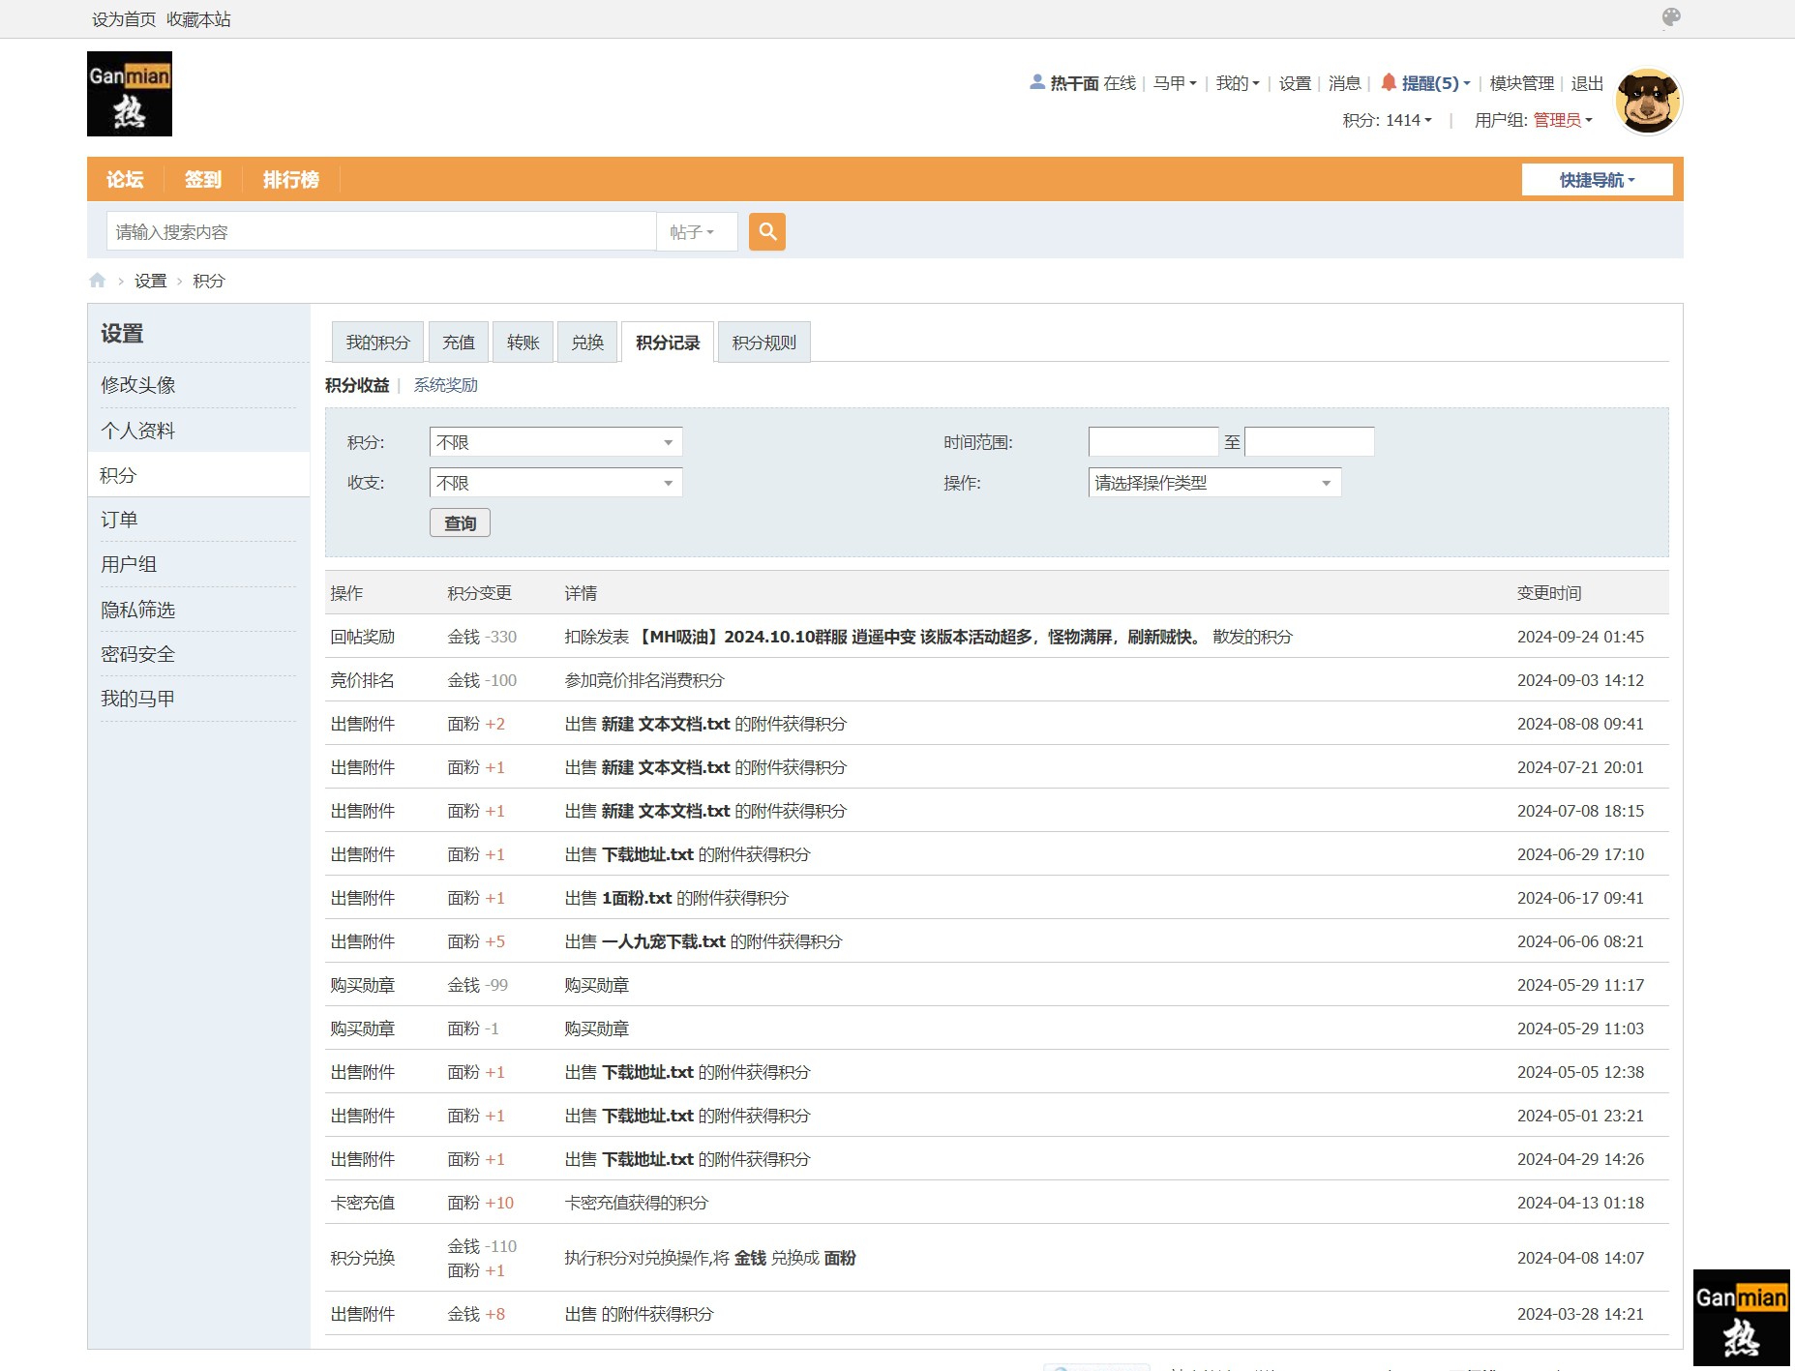Open 用户组 in the settings sidebar

point(198,564)
